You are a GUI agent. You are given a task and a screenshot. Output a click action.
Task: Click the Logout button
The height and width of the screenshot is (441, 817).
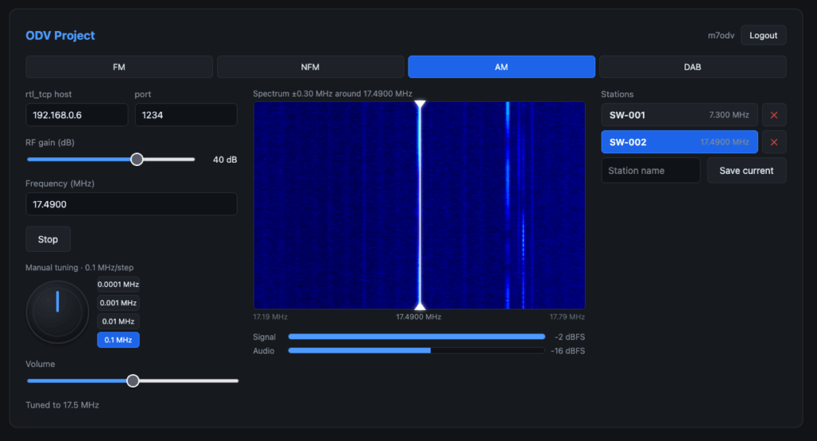764,35
